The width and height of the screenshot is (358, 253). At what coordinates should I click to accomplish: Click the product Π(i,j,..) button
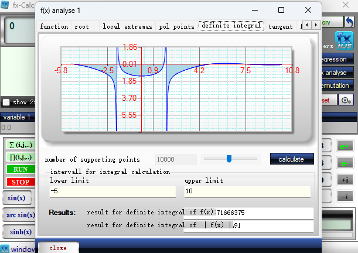pyautogui.click(x=21, y=157)
